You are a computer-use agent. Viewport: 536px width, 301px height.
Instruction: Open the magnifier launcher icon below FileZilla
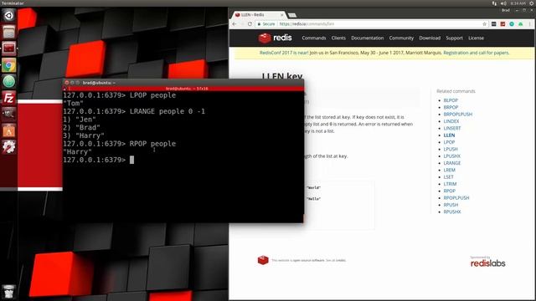(8, 115)
